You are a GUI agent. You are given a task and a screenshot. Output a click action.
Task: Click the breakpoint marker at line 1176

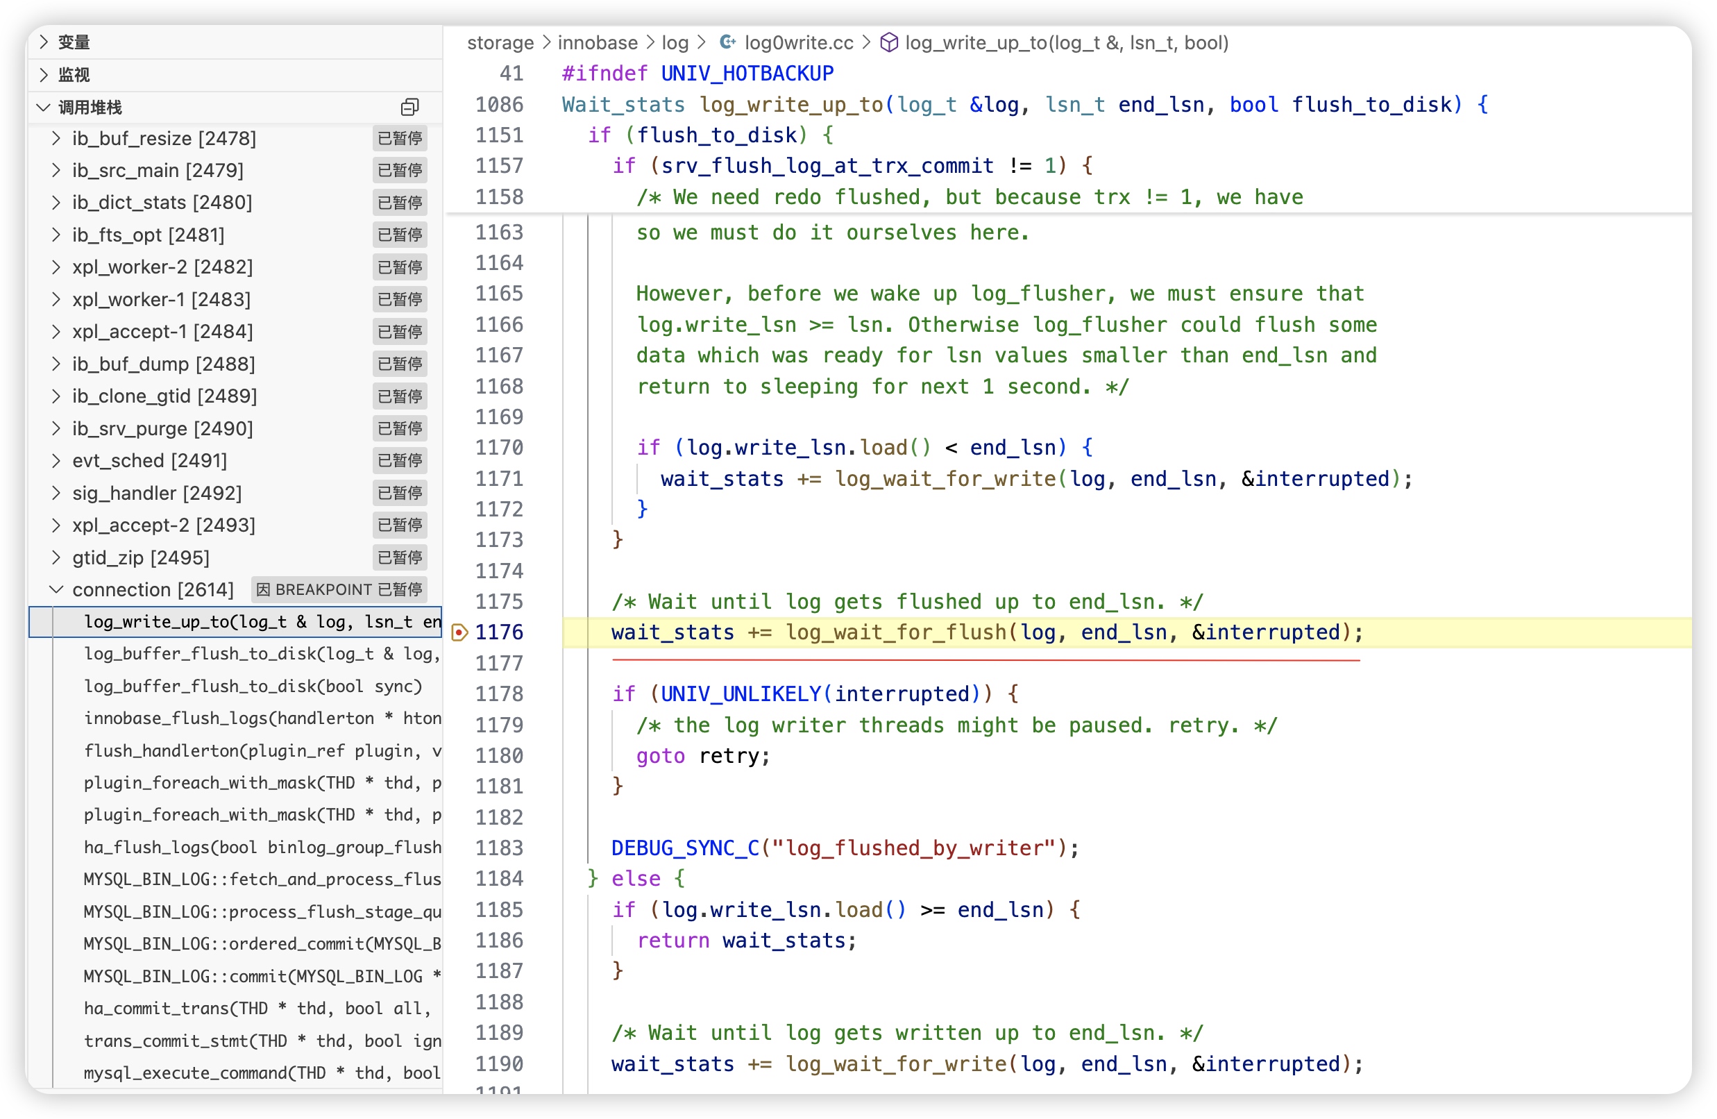(459, 632)
